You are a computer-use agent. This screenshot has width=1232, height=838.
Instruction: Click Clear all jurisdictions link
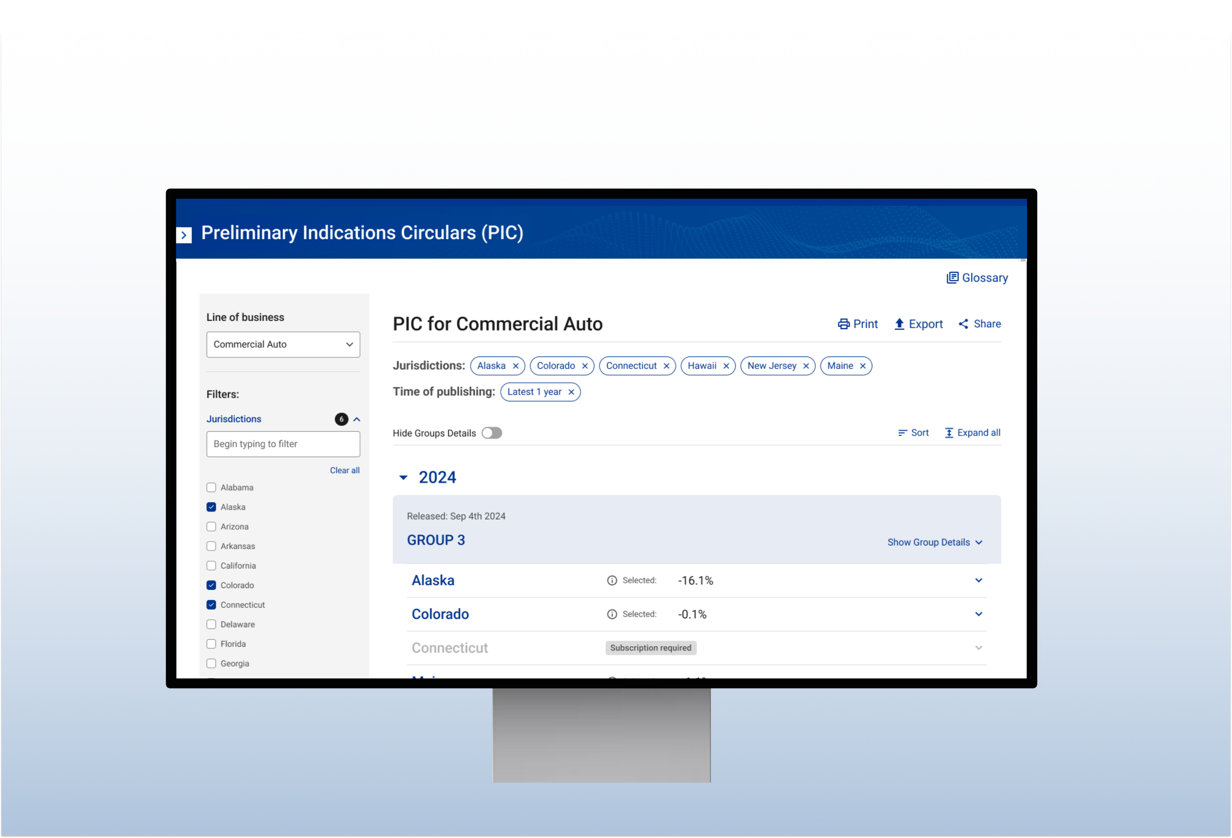344,470
